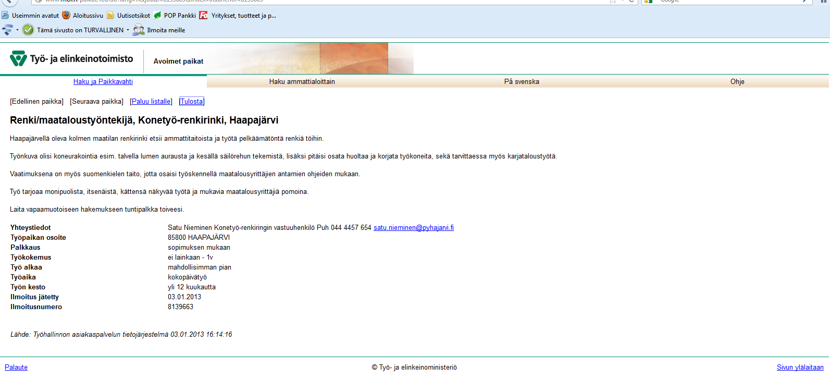Click the Työpaikan osoite label

point(38,238)
